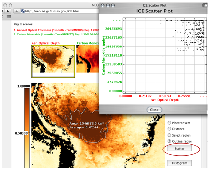Select the Aer. Optical Depth thumbnail image
This screenshot has width=211, height=173.
pyautogui.click(x=53, y=61)
